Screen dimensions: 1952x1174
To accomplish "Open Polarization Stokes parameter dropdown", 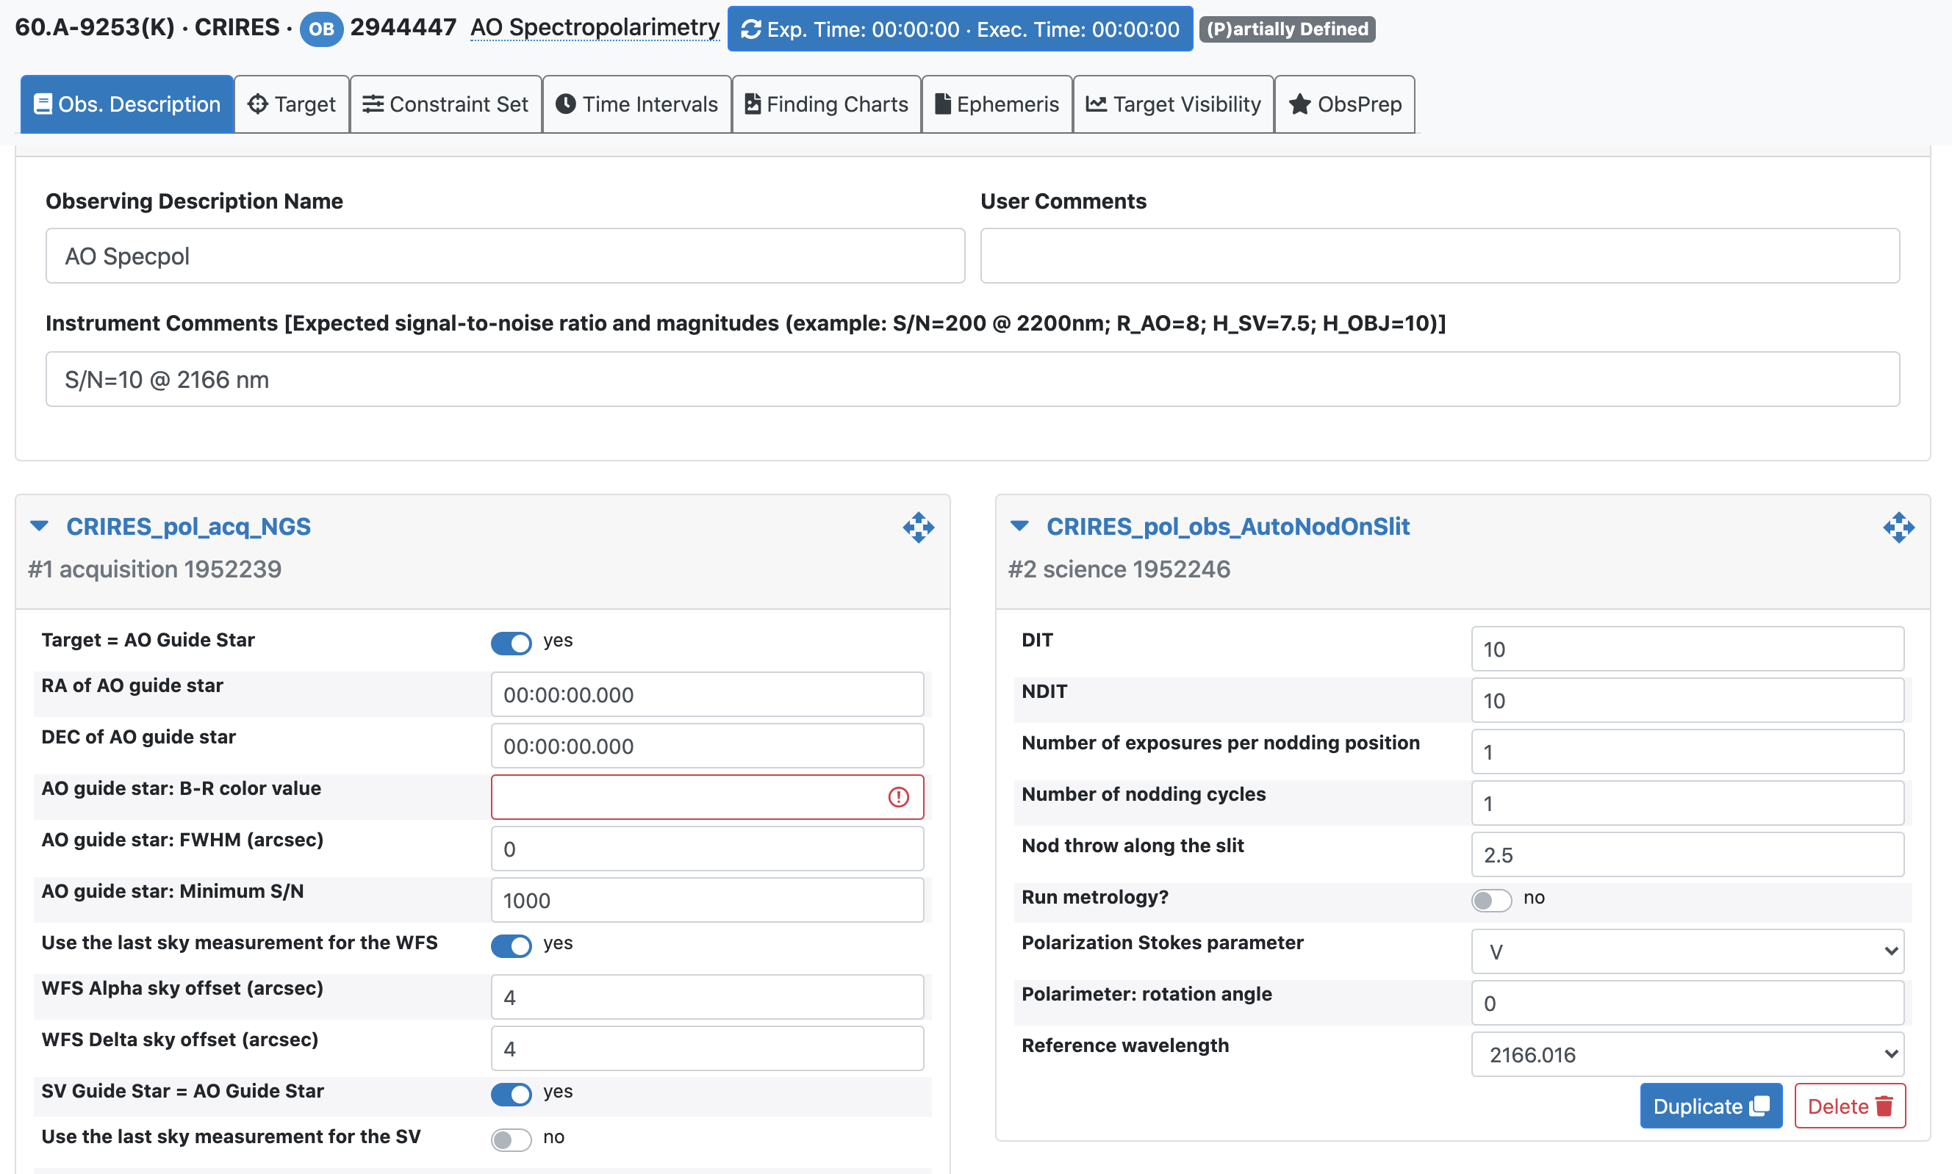I will 1686,951.
